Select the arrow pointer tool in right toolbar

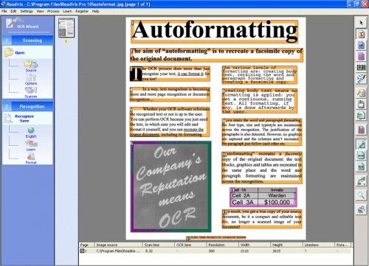361,23
